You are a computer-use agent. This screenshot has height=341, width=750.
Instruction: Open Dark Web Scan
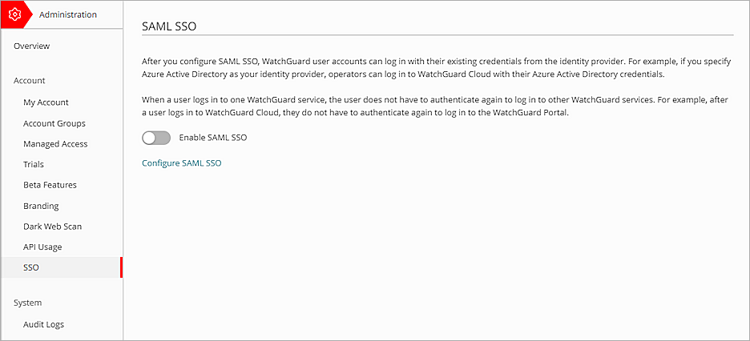point(52,227)
